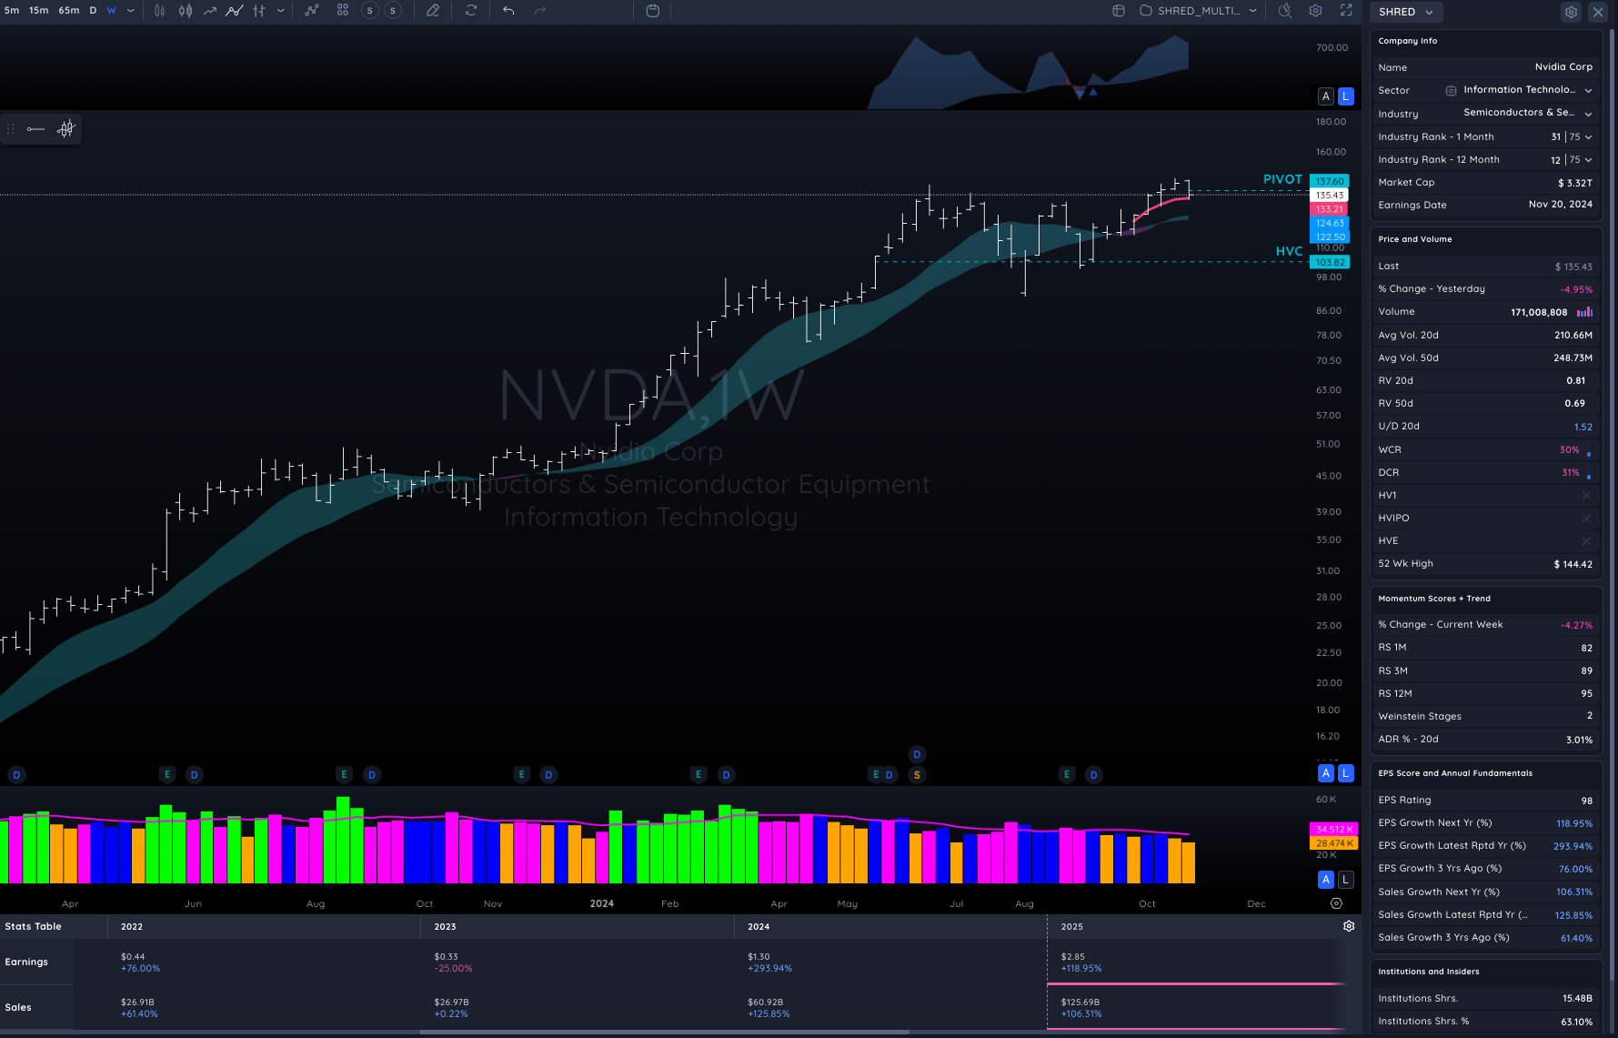Undo the last chart action
1618x1038 pixels.
click(x=508, y=11)
